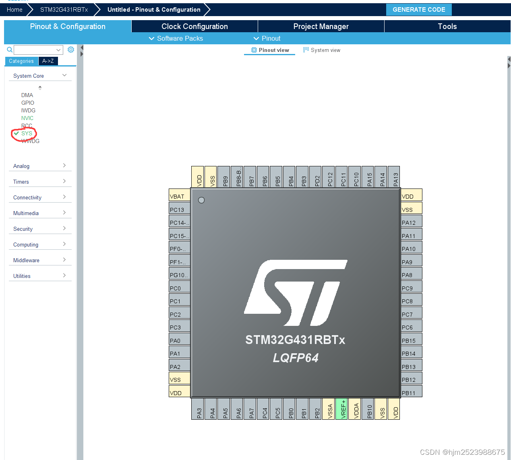Open the Software Packs dropdown
Image resolution: width=511 pixels, height=460 pixels.
pos(176,38)
